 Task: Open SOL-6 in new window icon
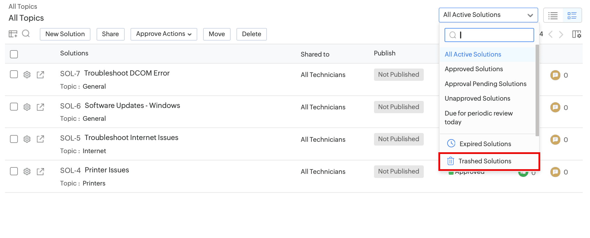tap(40, 107)
